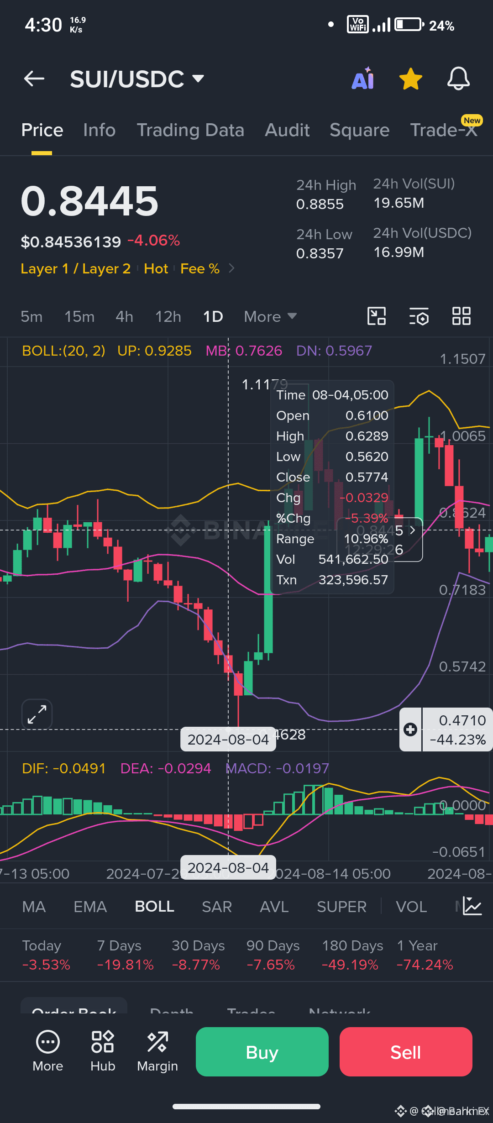Viewport: 493px width, 1123px height.
Task: Select the 12h timeframe
Action: click(168, 316)
